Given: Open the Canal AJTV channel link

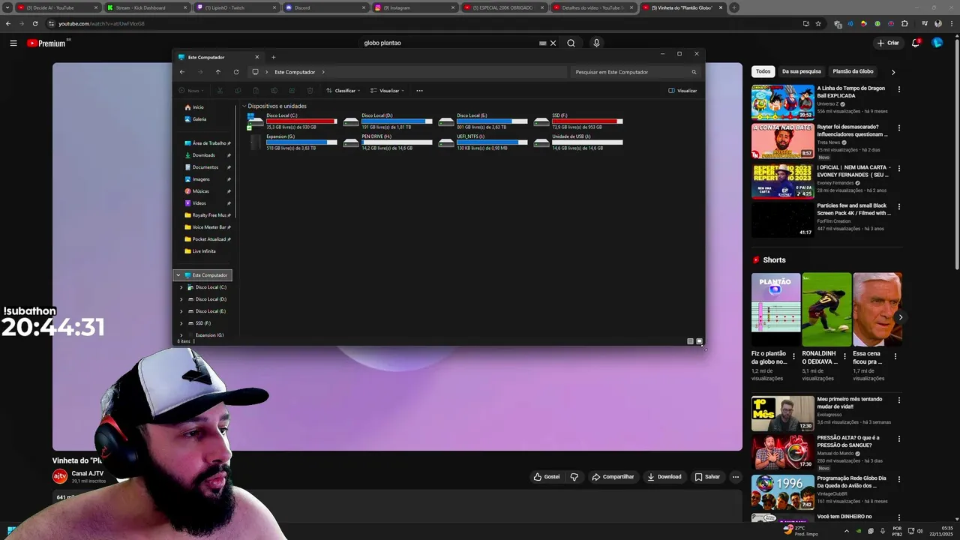Looking at the screenshot, I should click(x=87, y=474).
